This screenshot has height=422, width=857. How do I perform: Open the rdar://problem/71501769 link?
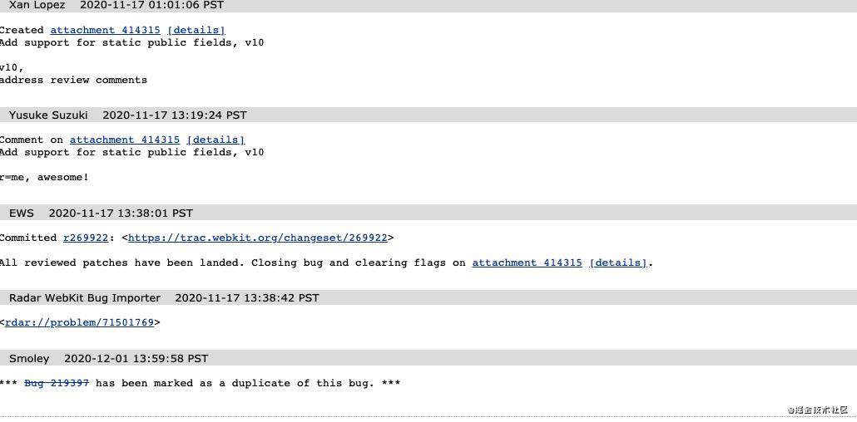79,322
